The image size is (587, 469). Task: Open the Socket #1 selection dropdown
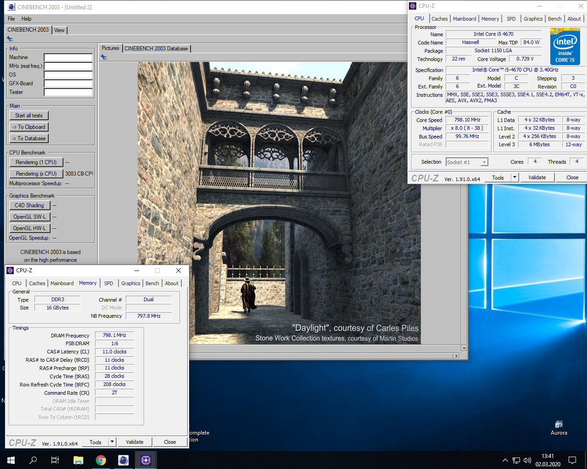pyautogui.click(x=467, y=162)
